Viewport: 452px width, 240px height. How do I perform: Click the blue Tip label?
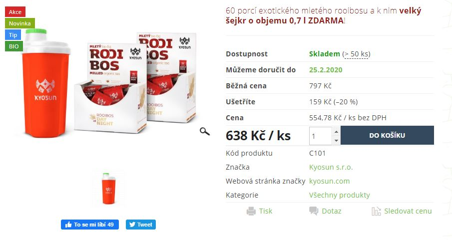(x=13, y=35)
